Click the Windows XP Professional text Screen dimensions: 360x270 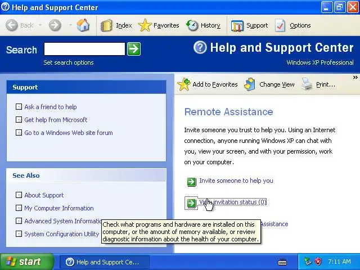[320, 62]
